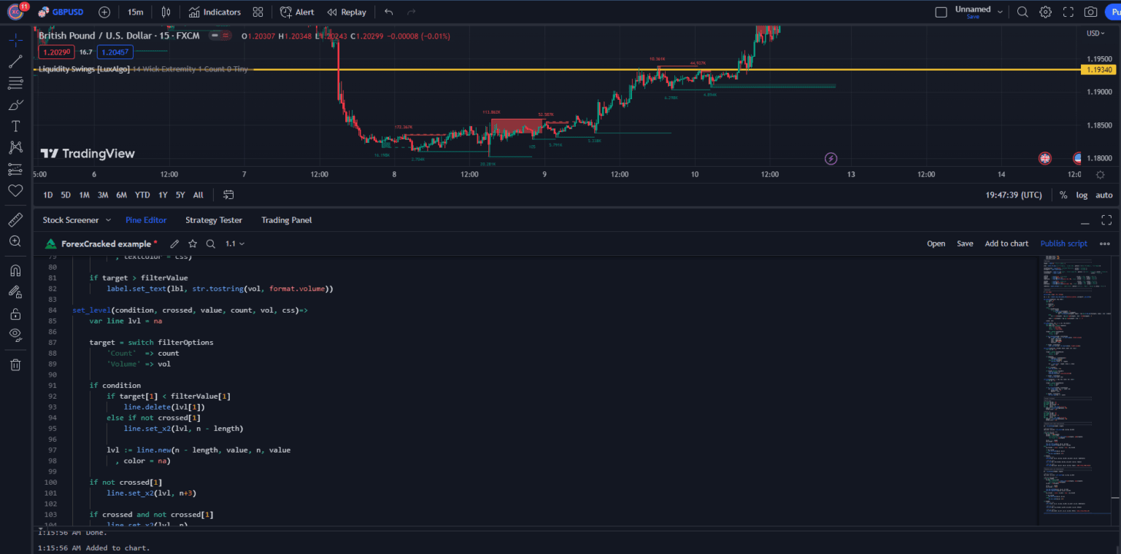Viewport: 1121px width, 554px height.
Task: Add the ForexCracked example script to chart
Action: (1006, 243)
